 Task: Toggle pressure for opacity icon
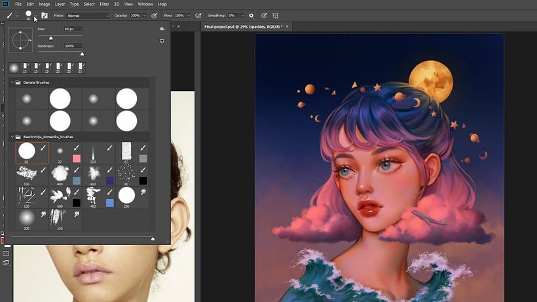[x=155, y=16]
